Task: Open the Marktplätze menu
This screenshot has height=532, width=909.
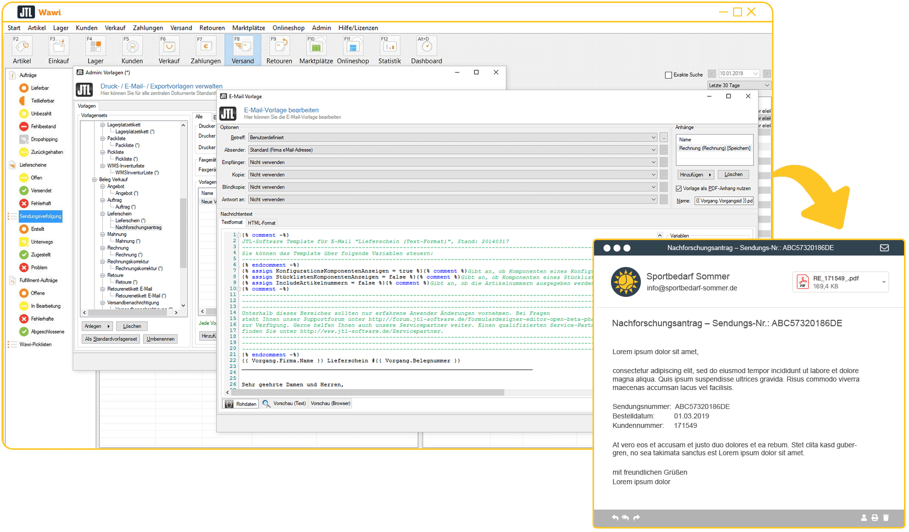Action: point(248,28)
